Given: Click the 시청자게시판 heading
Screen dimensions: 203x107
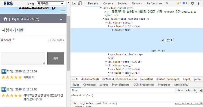Looking at the screenshot, I should click(13, 30).
